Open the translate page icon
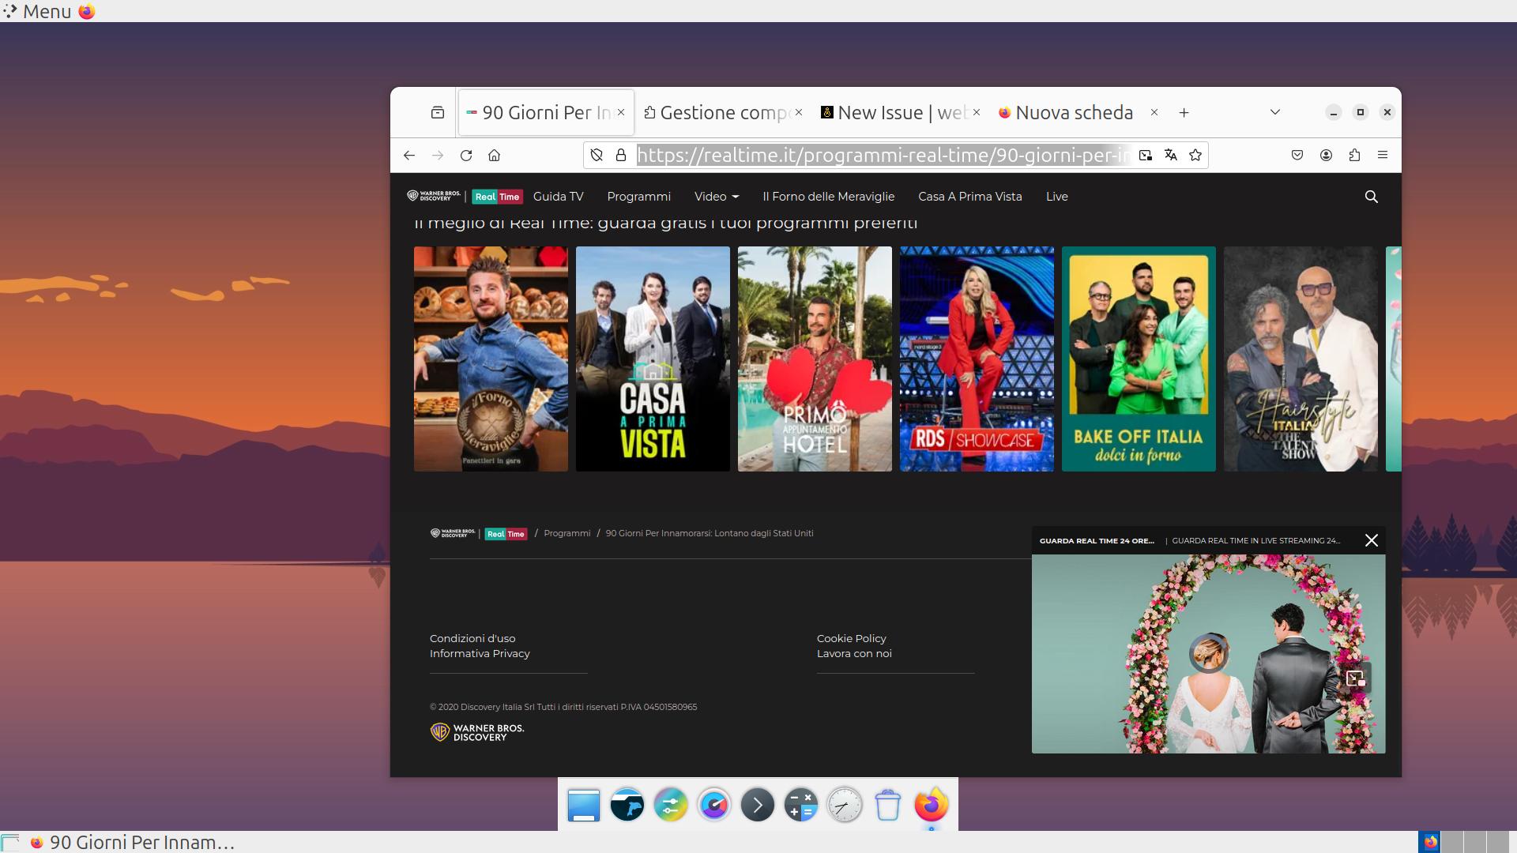Viewport: 1517px width, 853px height. (x=1170, y=156)
